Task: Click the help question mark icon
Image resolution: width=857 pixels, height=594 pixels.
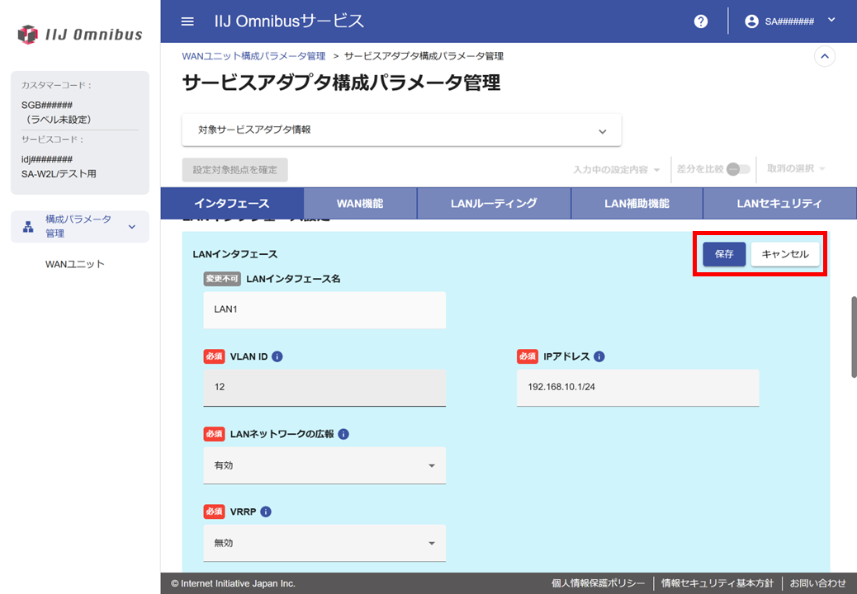Action: point(701,21)
